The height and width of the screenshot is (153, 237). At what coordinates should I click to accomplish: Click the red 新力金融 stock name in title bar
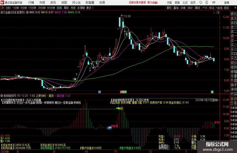pos(152,3)
